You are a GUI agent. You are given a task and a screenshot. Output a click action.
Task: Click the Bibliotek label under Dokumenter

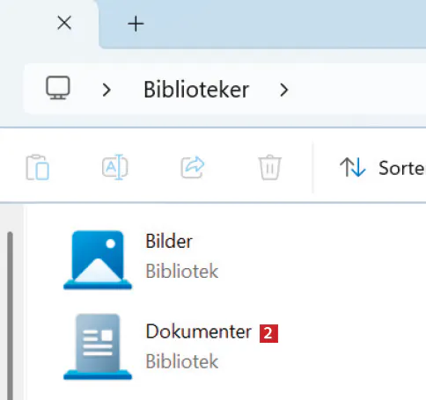point(182,361)
